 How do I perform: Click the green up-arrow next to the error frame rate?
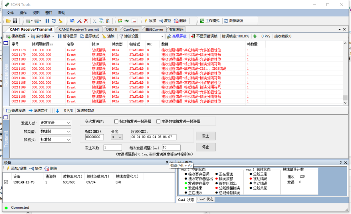pyautogui.click(x=255, y=36)
